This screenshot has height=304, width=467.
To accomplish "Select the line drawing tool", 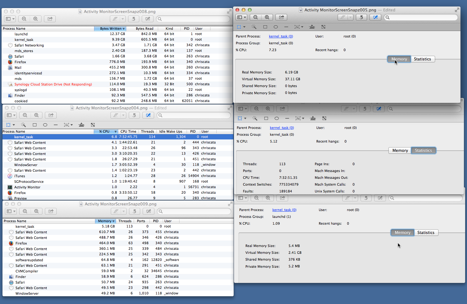I will point(287,27).
